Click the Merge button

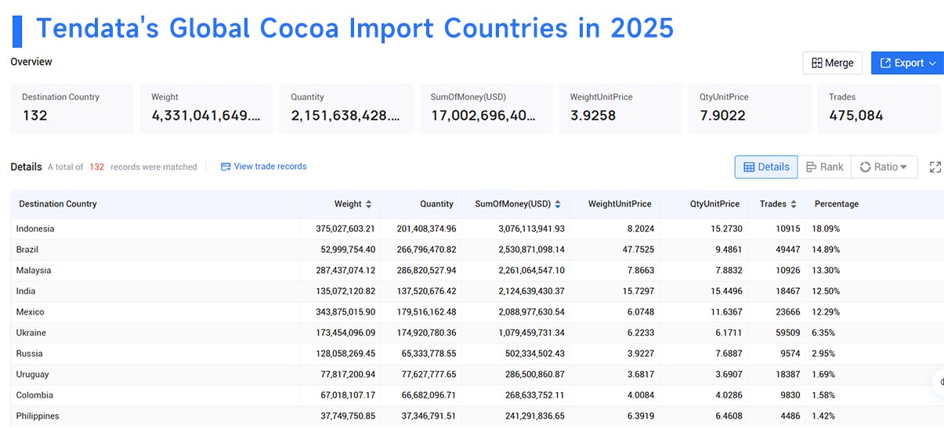tap(833, 63)
